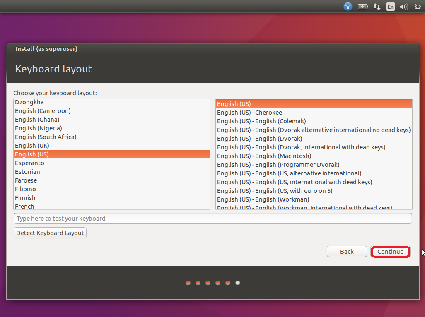The width and height of the screenshot is (425, 317).
Task: Click the last white progress dot
Action: 238,283
